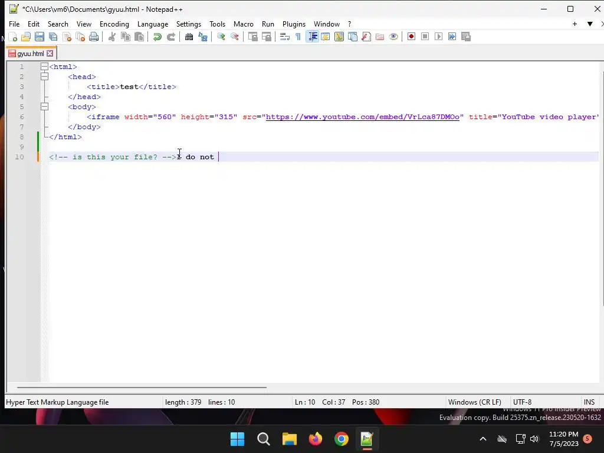Open the Settings menu
Screen dimensions: 604x453
click(x=189, y=24)
